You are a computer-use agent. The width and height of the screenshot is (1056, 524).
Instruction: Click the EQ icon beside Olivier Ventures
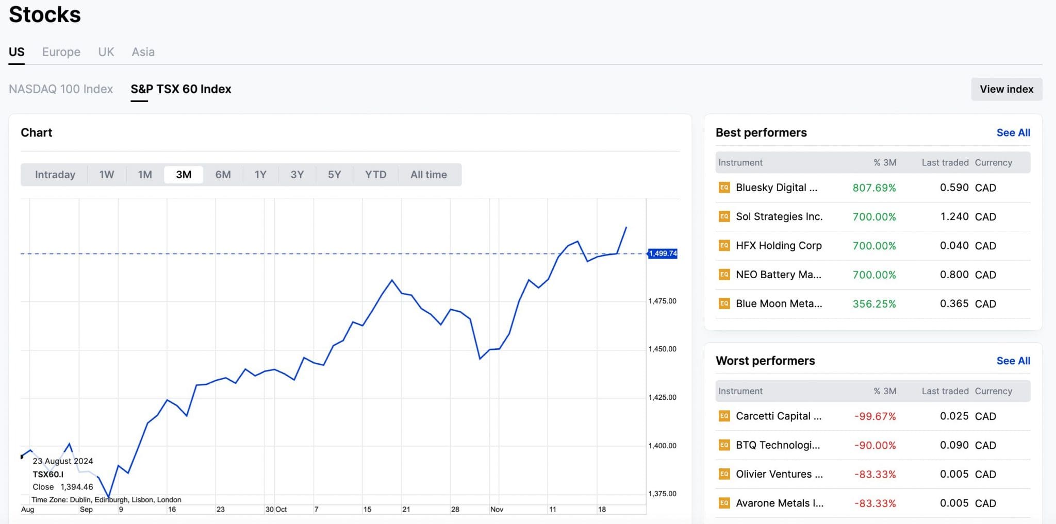pyautogui.click(x=724, y=474)
